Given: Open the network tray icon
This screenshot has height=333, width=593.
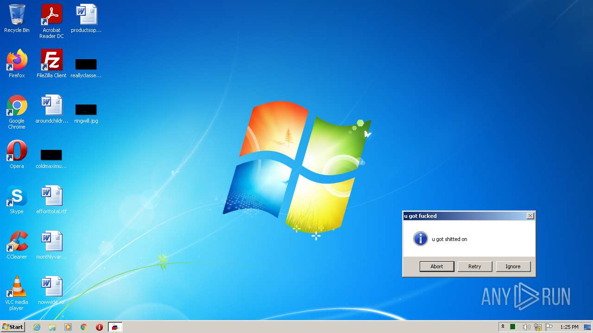Looking at the screenshot, I should (x=538, y=327).
